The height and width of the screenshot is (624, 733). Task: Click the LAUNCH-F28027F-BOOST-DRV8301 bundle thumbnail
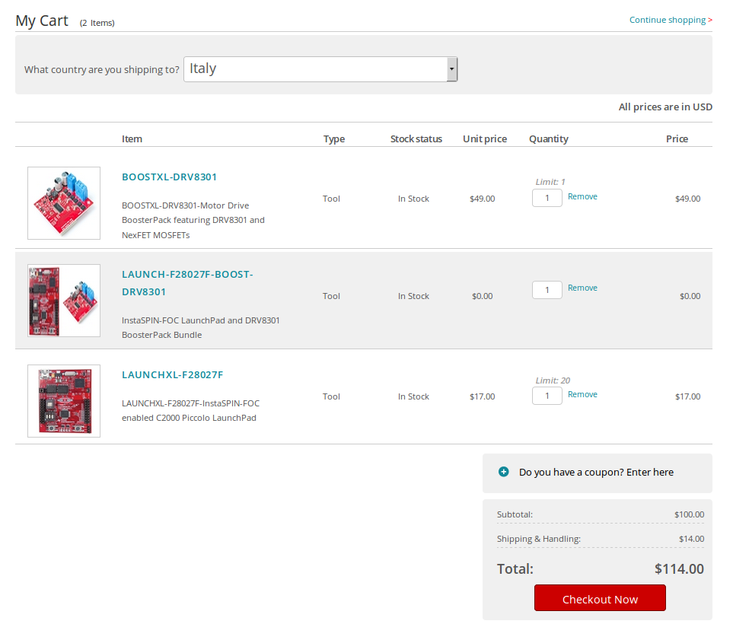click(x=64, y=301)
